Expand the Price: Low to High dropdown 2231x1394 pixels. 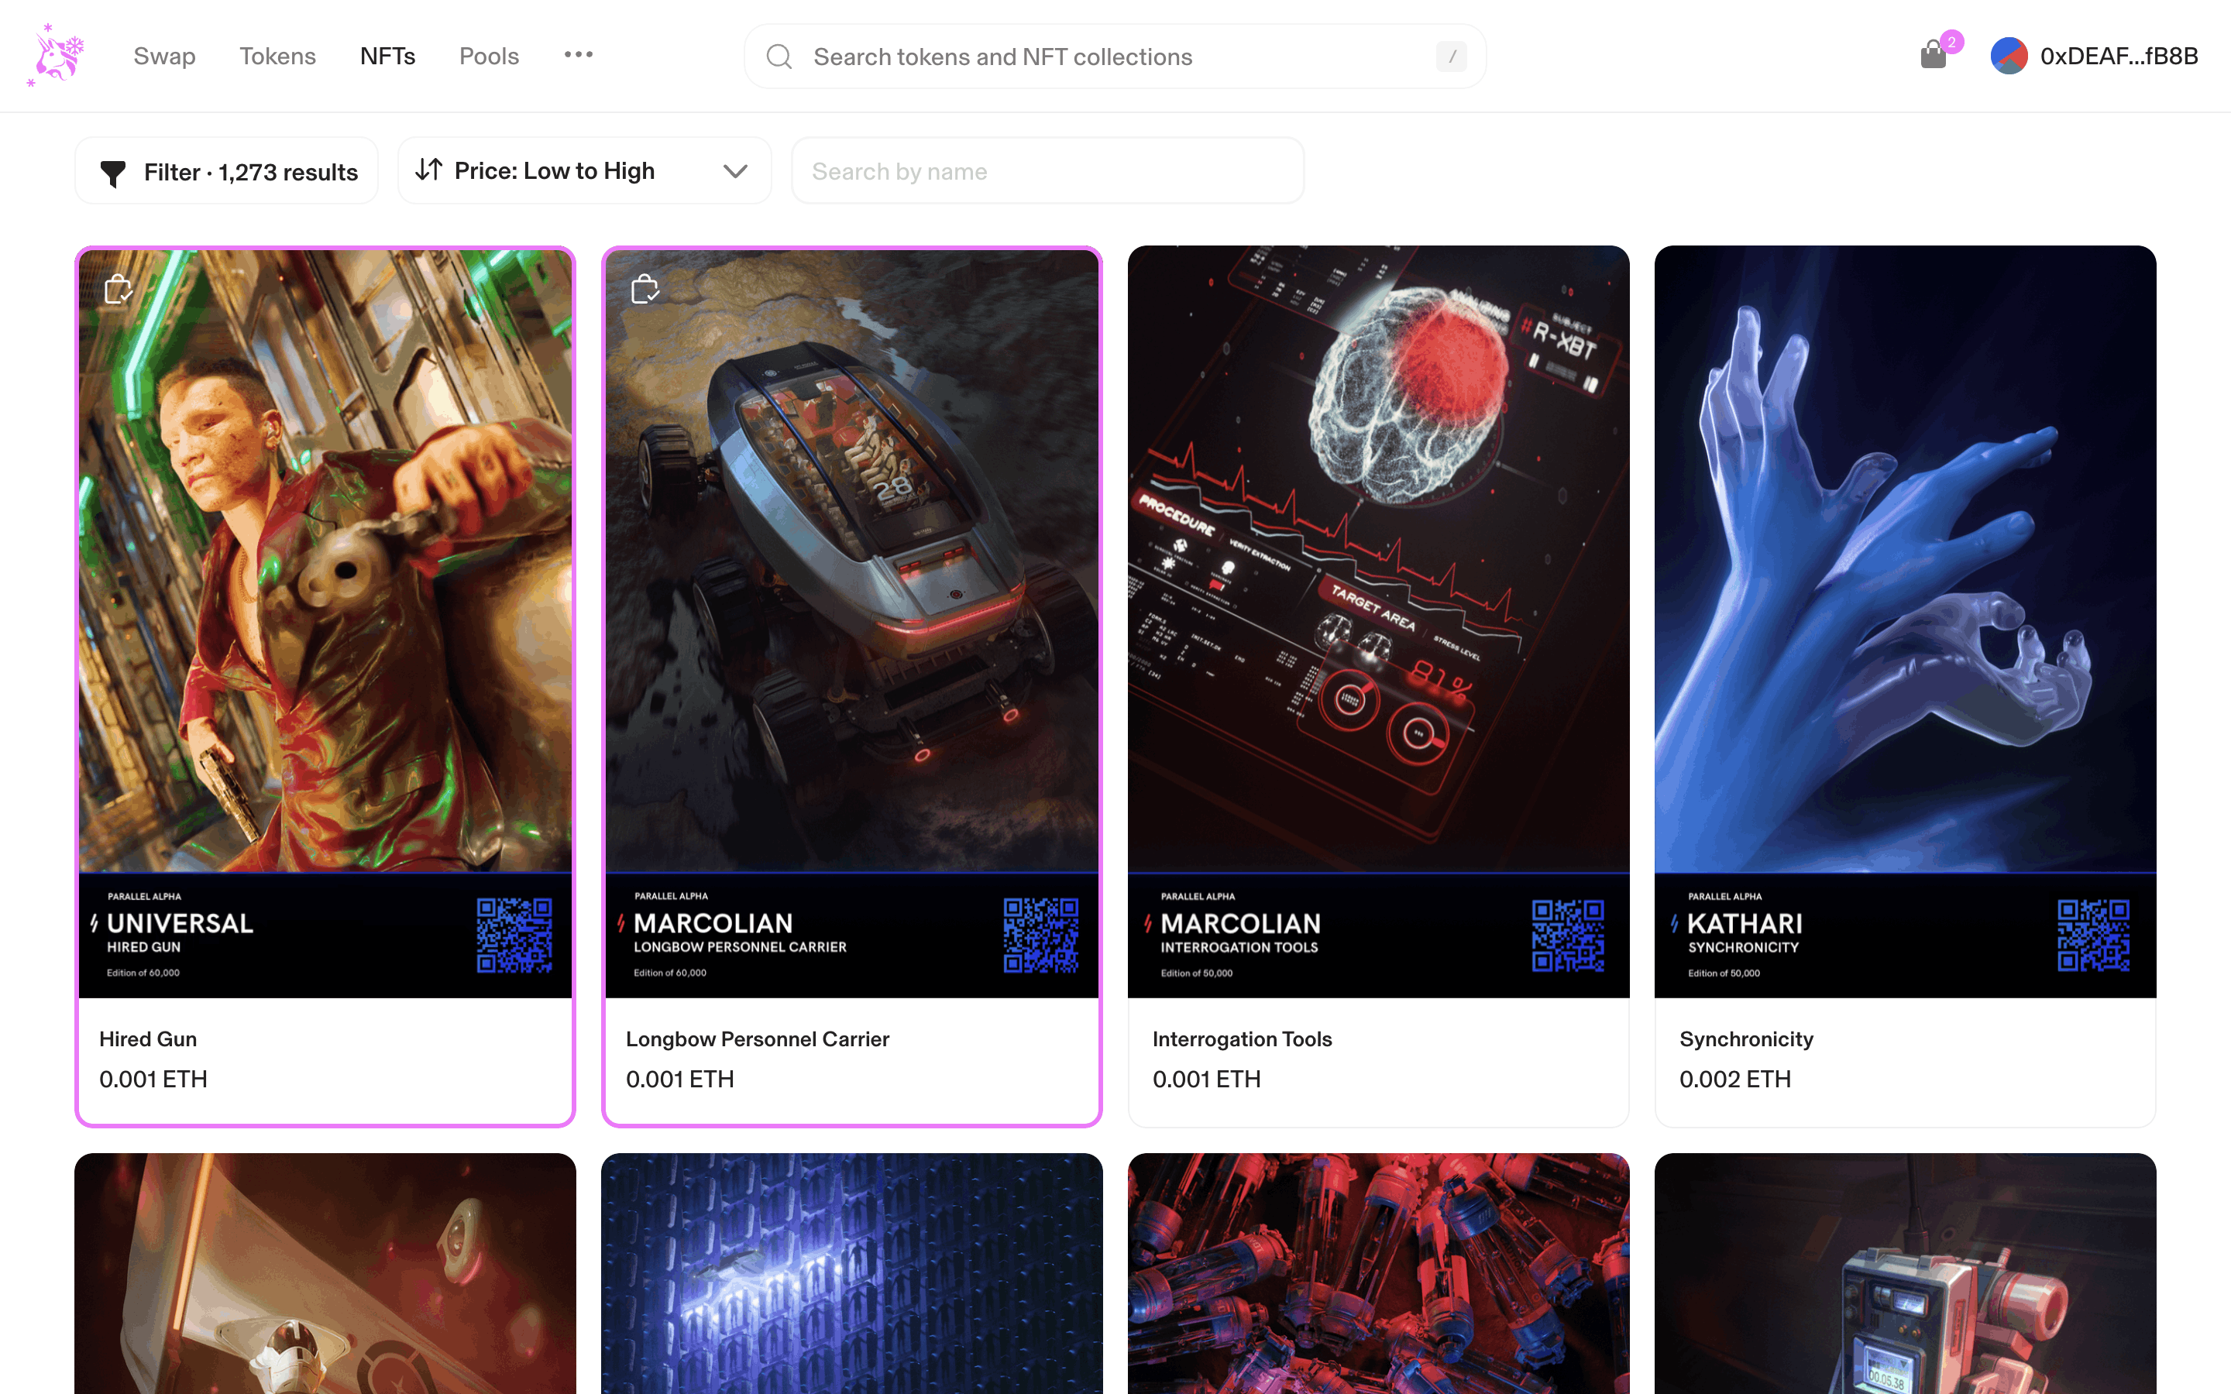coord(734,170)
